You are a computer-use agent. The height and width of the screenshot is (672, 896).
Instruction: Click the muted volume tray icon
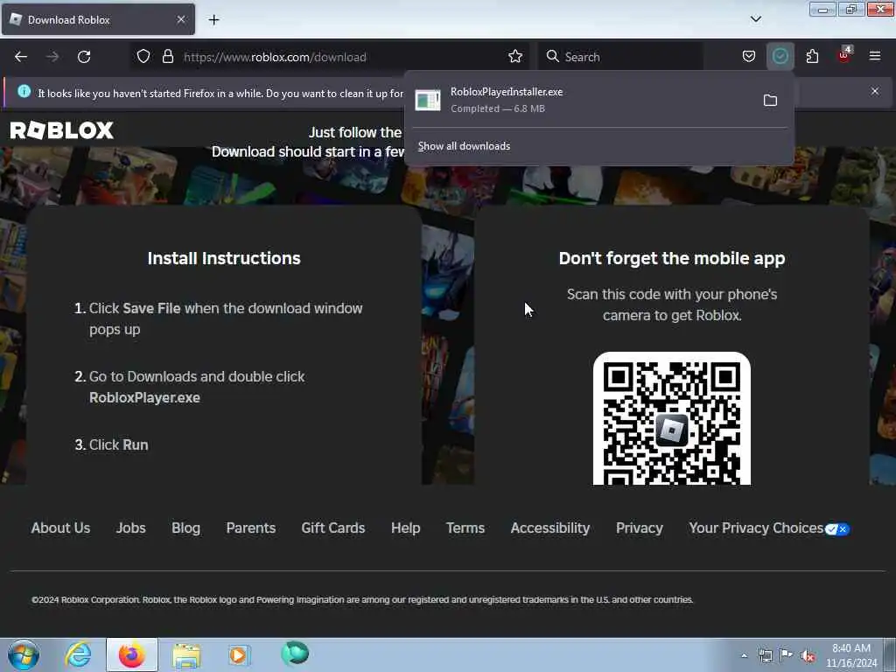point(808,655)
